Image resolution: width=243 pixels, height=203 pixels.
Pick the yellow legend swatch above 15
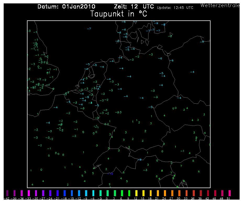143,193
